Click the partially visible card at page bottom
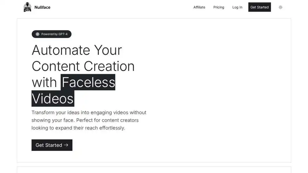 pos(154,170)
